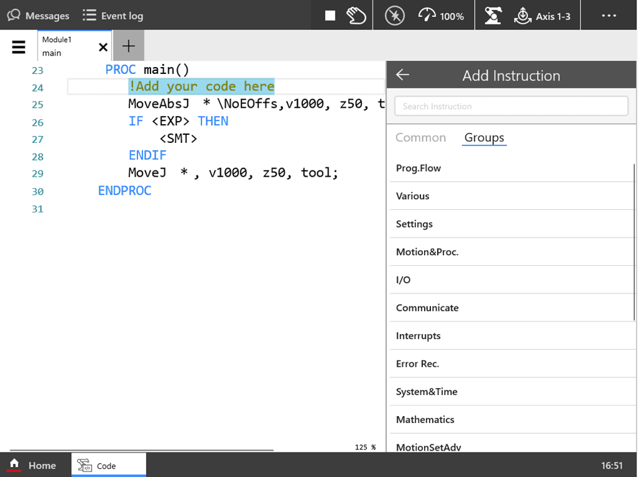Open Axis 1-3 jog mode
Image resolution: width=638 pixels, height=477 pixels.
542,16
